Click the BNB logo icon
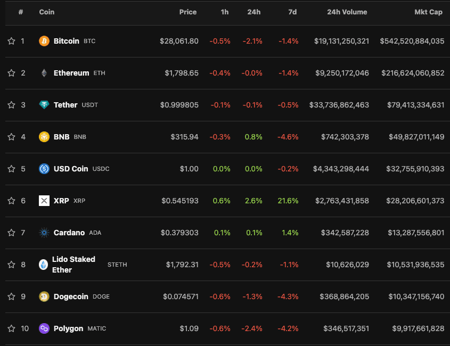 point(44,137)
